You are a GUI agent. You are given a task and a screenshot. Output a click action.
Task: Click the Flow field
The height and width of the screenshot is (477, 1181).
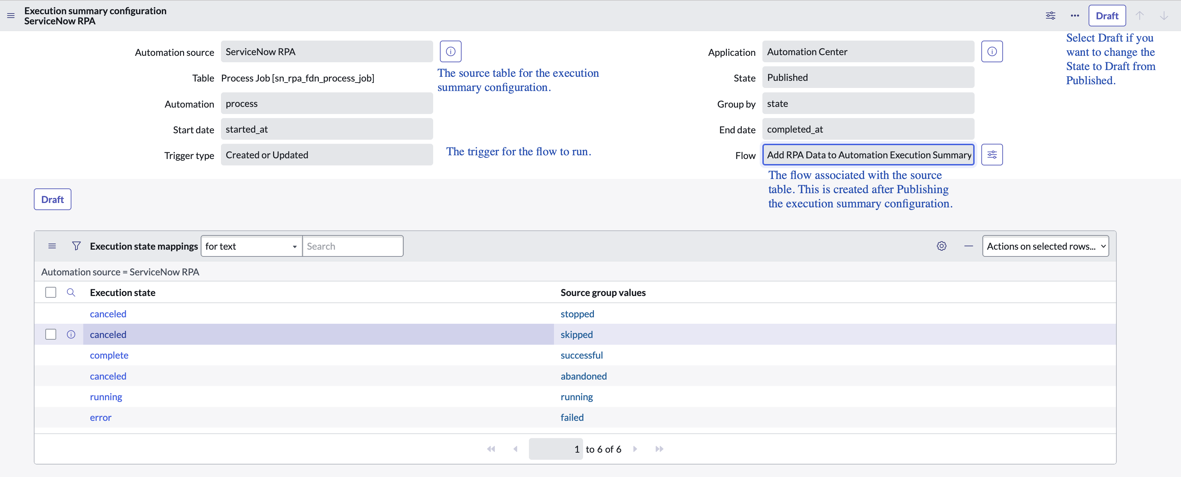[x=868, y=154]
